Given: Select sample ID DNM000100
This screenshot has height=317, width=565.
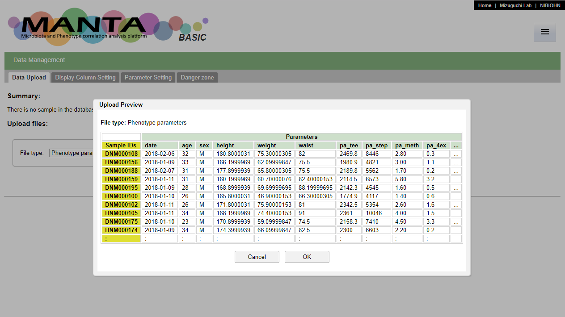Looking at the screenshot, I should tap(121, 196).
